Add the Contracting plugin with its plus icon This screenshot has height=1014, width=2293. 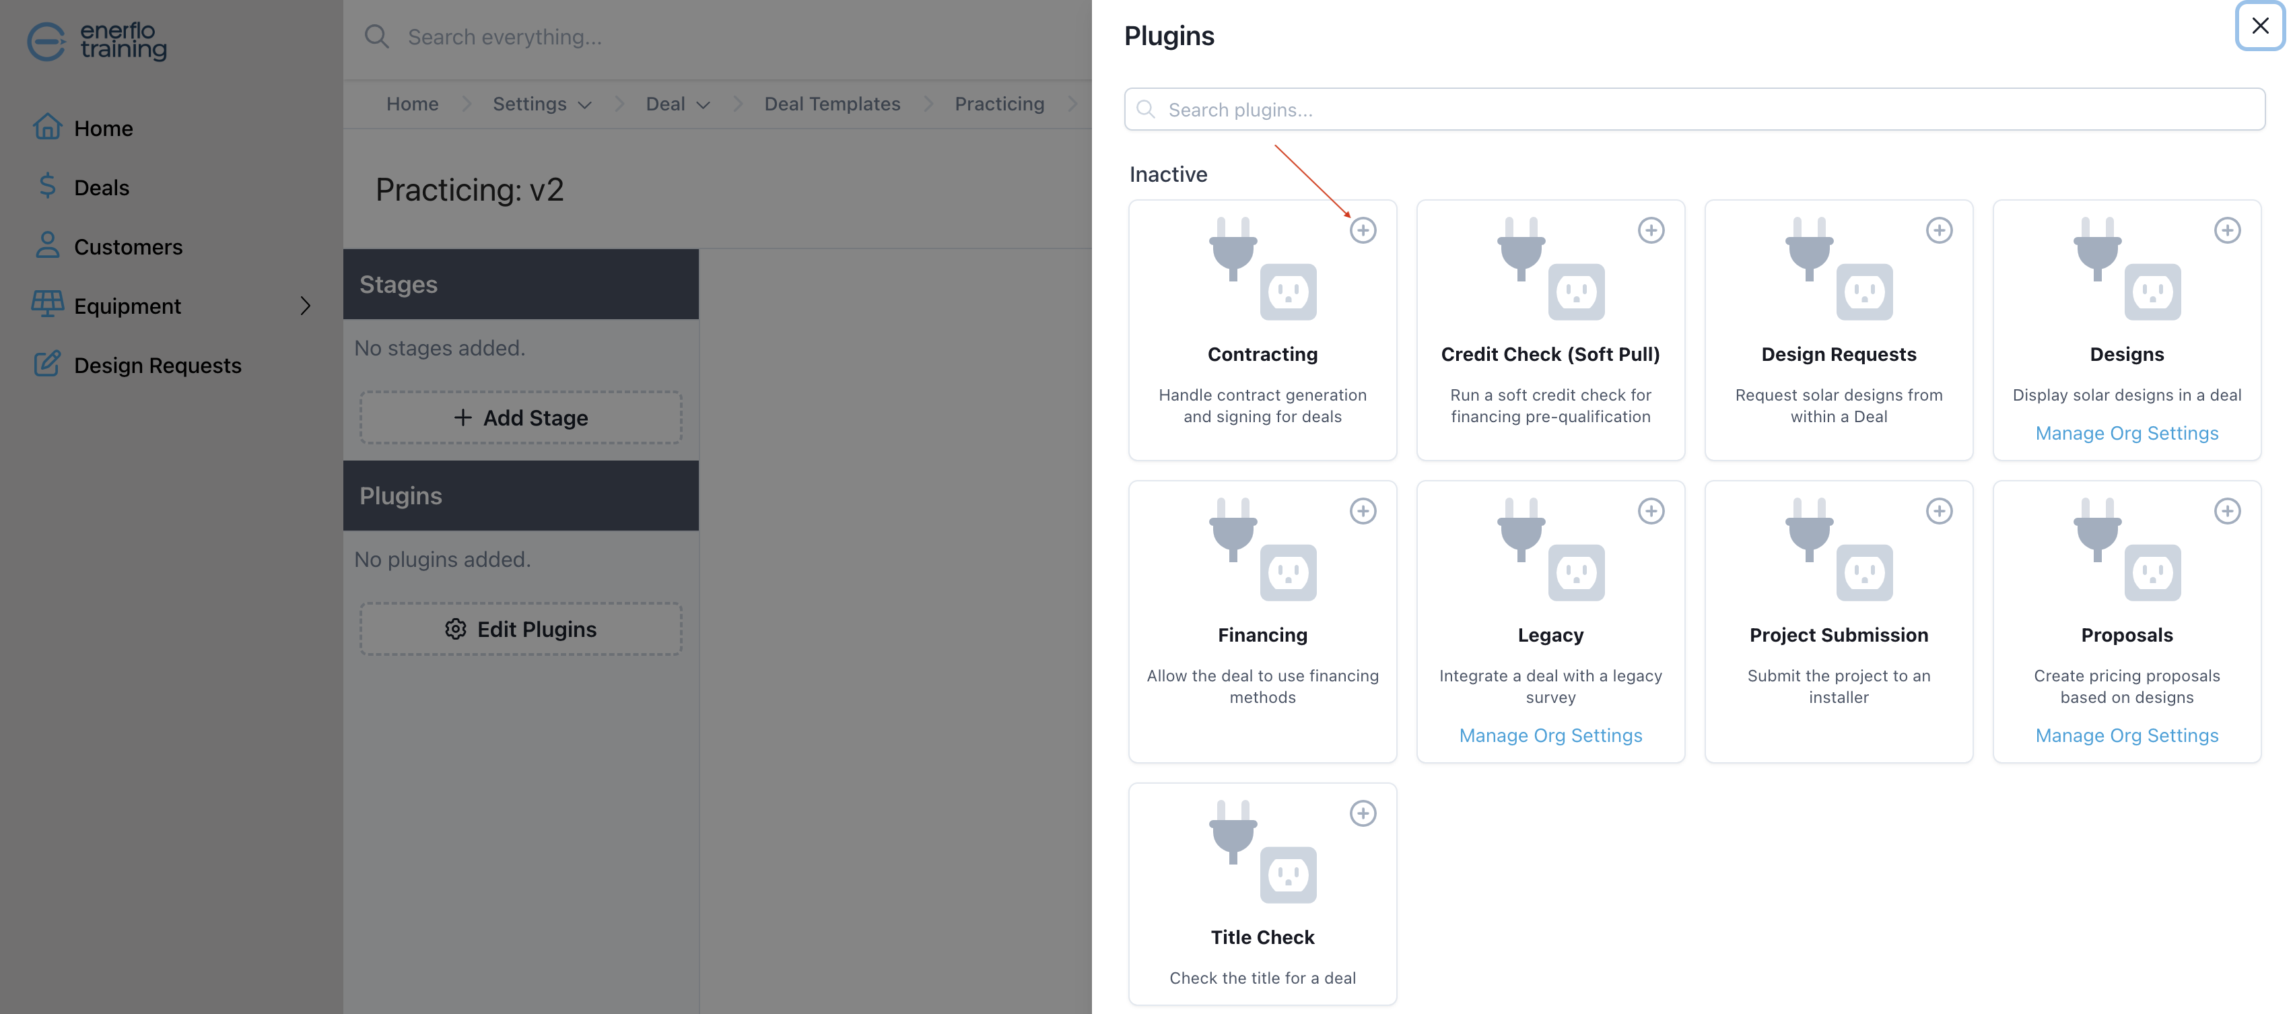click(1363, 230)
